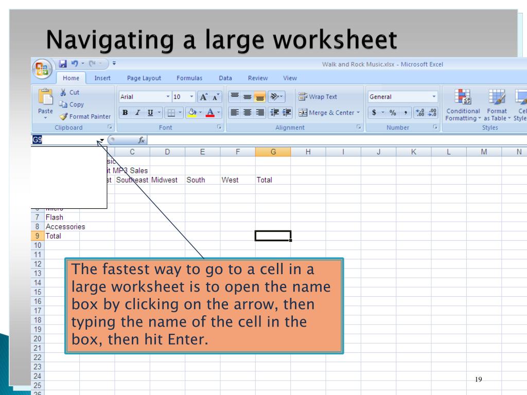Open underline style dropdown arrow
The width and height of the screenshot is (527, 395).
pyautogui.click(x=159, y=113)
